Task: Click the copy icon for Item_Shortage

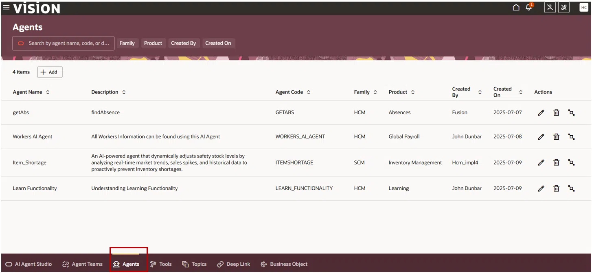Action: click(571, 162)
